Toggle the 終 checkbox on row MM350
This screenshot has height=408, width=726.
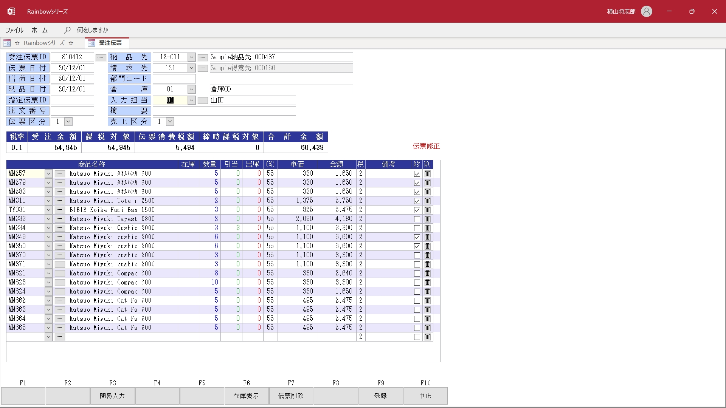(x=417, y=246)
